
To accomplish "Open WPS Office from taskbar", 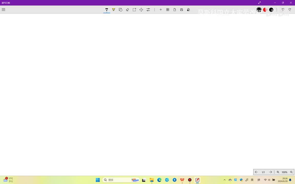I will pyautogui.click(x=182, y=180).
